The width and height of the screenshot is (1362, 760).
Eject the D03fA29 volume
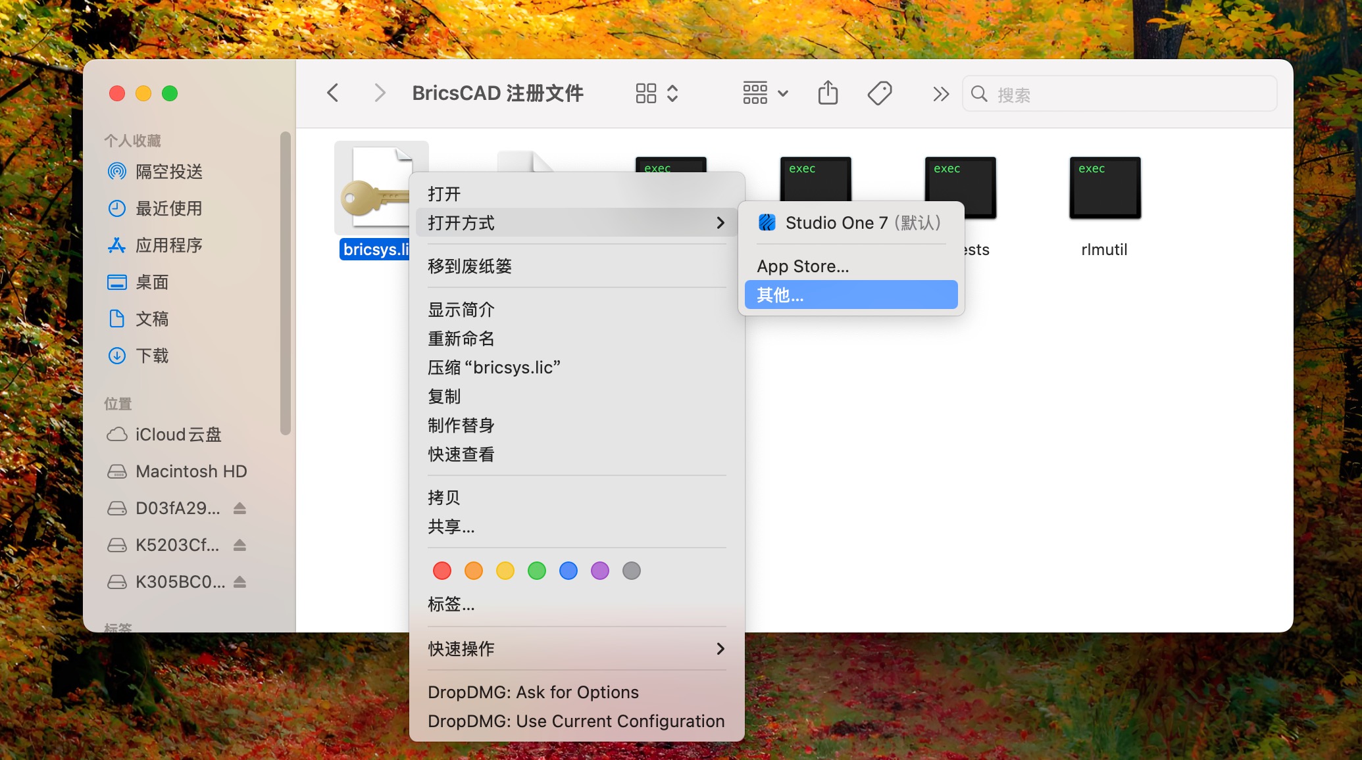(240, 508)
